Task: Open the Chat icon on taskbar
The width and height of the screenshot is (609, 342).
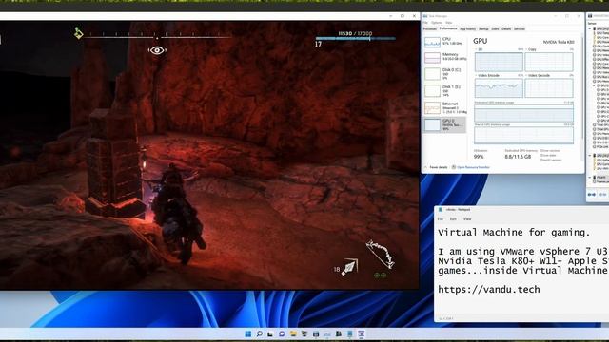Action: (282, 333)
